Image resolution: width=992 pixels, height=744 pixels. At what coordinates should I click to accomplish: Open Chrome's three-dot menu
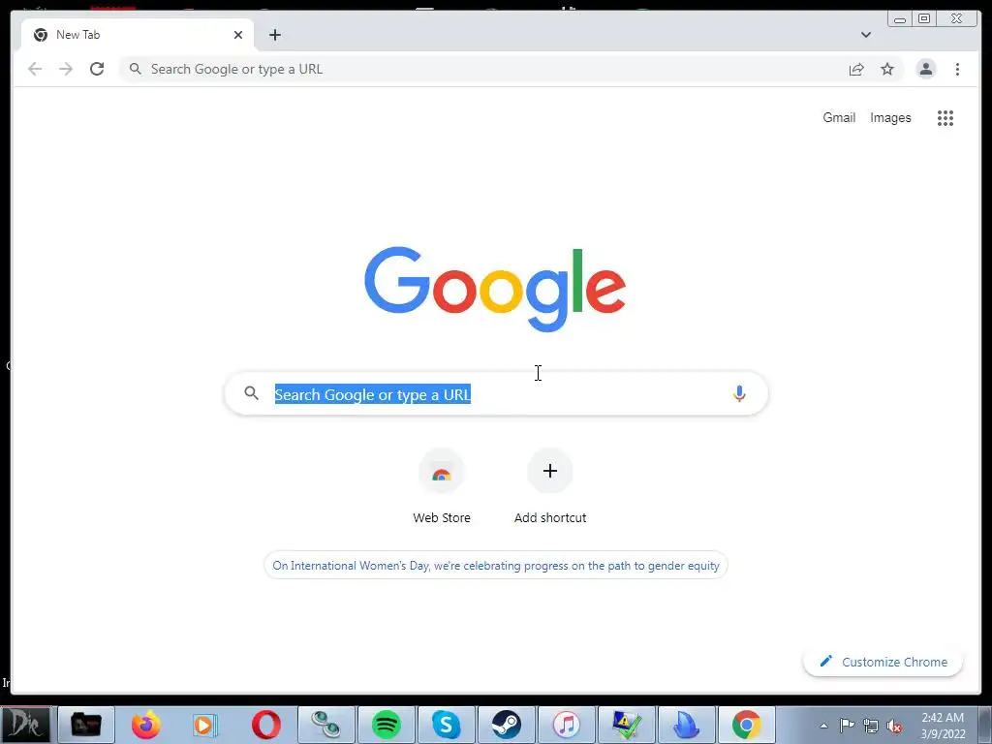pos(957,69)
